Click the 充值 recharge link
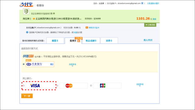The width and height of the screenshot is (195, 110). pyautogui.click(x=75, y=32)
